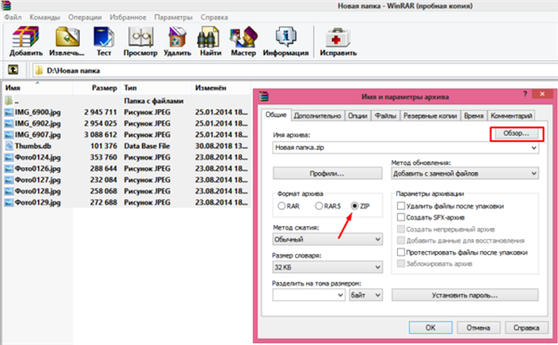Sort by the Изменён column header
Viewport: 558px width, 345px height.
(x=221, y=87)
